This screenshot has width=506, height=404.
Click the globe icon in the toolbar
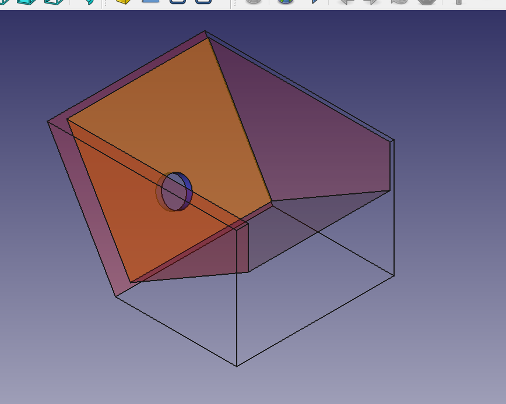click(285, 2)
